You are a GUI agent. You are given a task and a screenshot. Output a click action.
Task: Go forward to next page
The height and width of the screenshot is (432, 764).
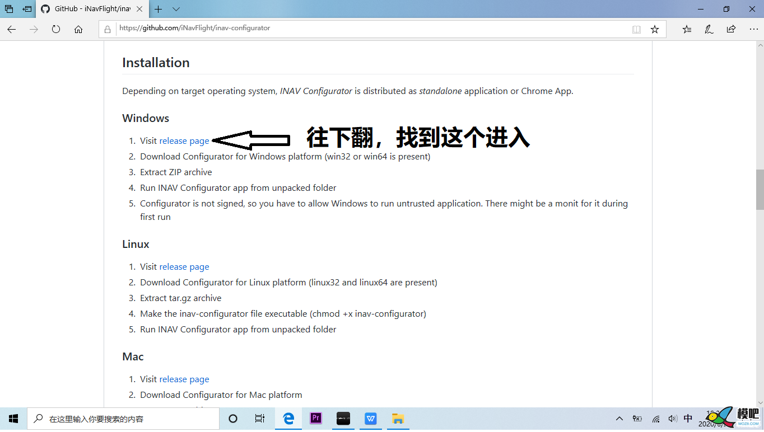(34, 29)
